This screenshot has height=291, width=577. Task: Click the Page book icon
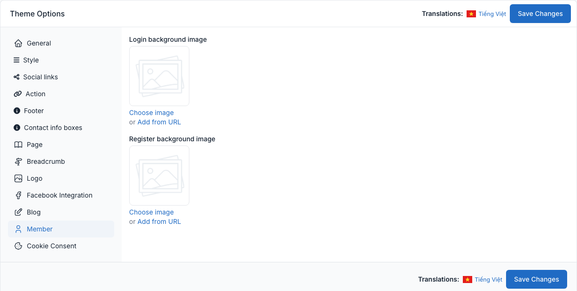click(x=18, y=145)
